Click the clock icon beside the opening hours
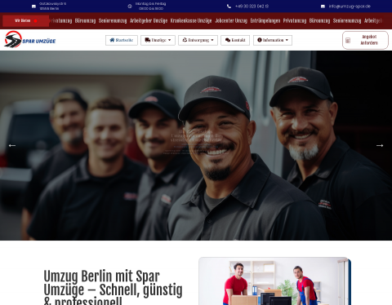392x305 pixels. (x=130, y=7)
